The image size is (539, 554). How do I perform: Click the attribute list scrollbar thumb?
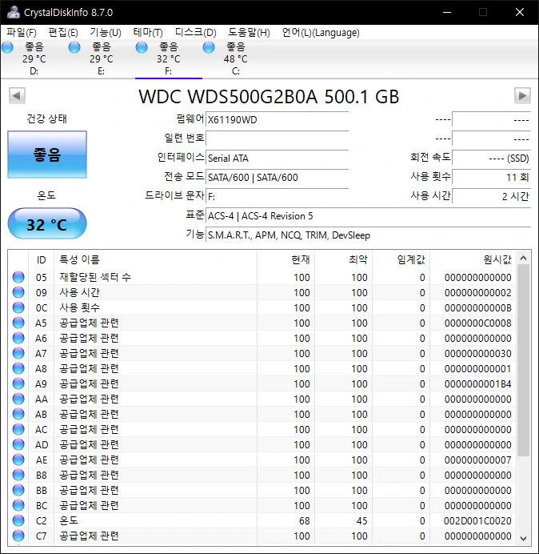(524, 360)
